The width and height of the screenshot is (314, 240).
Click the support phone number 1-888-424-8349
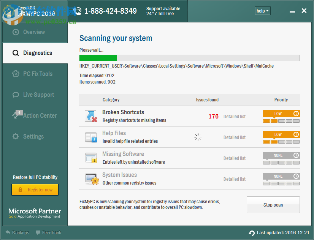(x=111, y=11)
